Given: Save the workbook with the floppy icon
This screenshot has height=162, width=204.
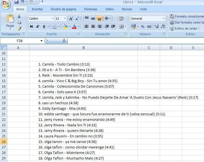Looking at the screenshot, I should (x=16, y=2).
